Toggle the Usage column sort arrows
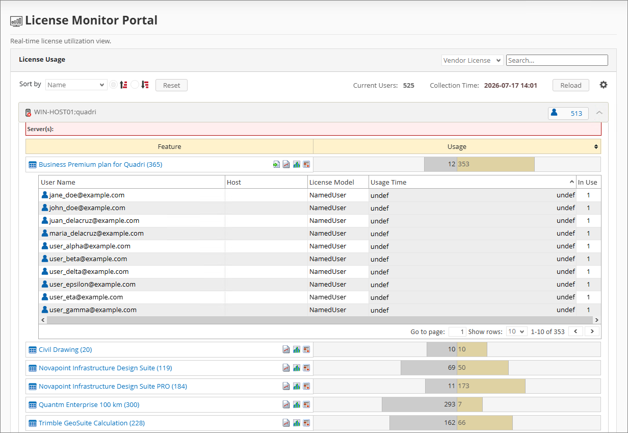The width and height of the screenshot is (628, 433). [x=596, y=146]
